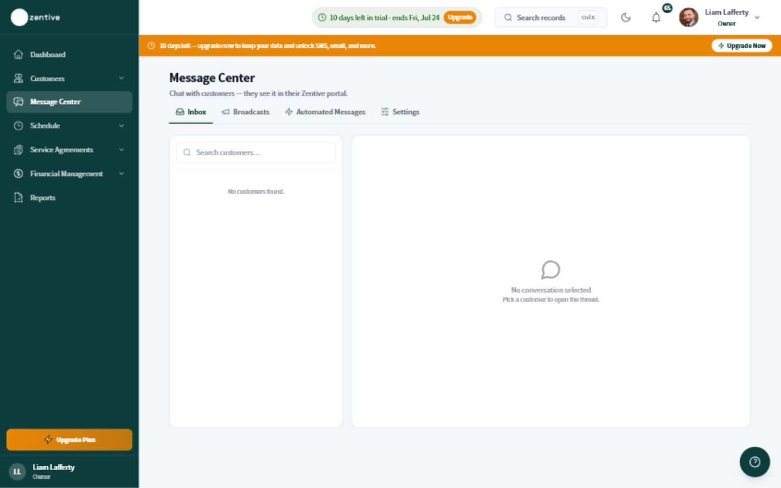Image resolution: width=781 pixels, height=488 pixels.
Task: Click the Broadcasts megaphone icon
Action: [226, 112]
